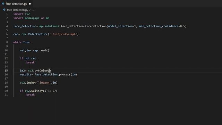This screenshot has height=125, width=222.
Task: Click 'while True:' statement
Action: (22, 42)
